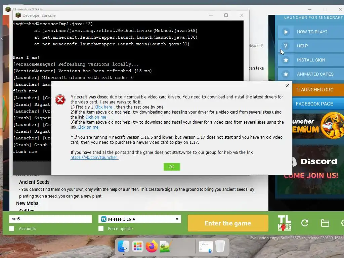The height and width of the screenshot is (258, 344).
Task: Open the settings gear icon in launcher bar
Action: pos(342,223)
